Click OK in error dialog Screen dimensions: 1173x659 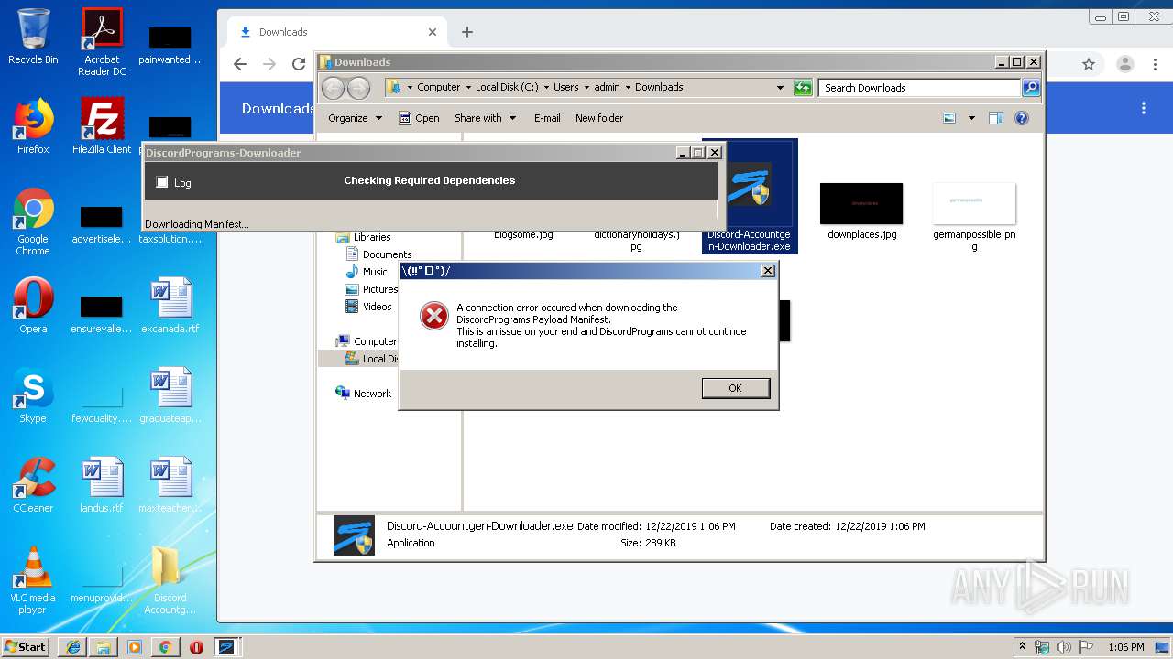735,388
